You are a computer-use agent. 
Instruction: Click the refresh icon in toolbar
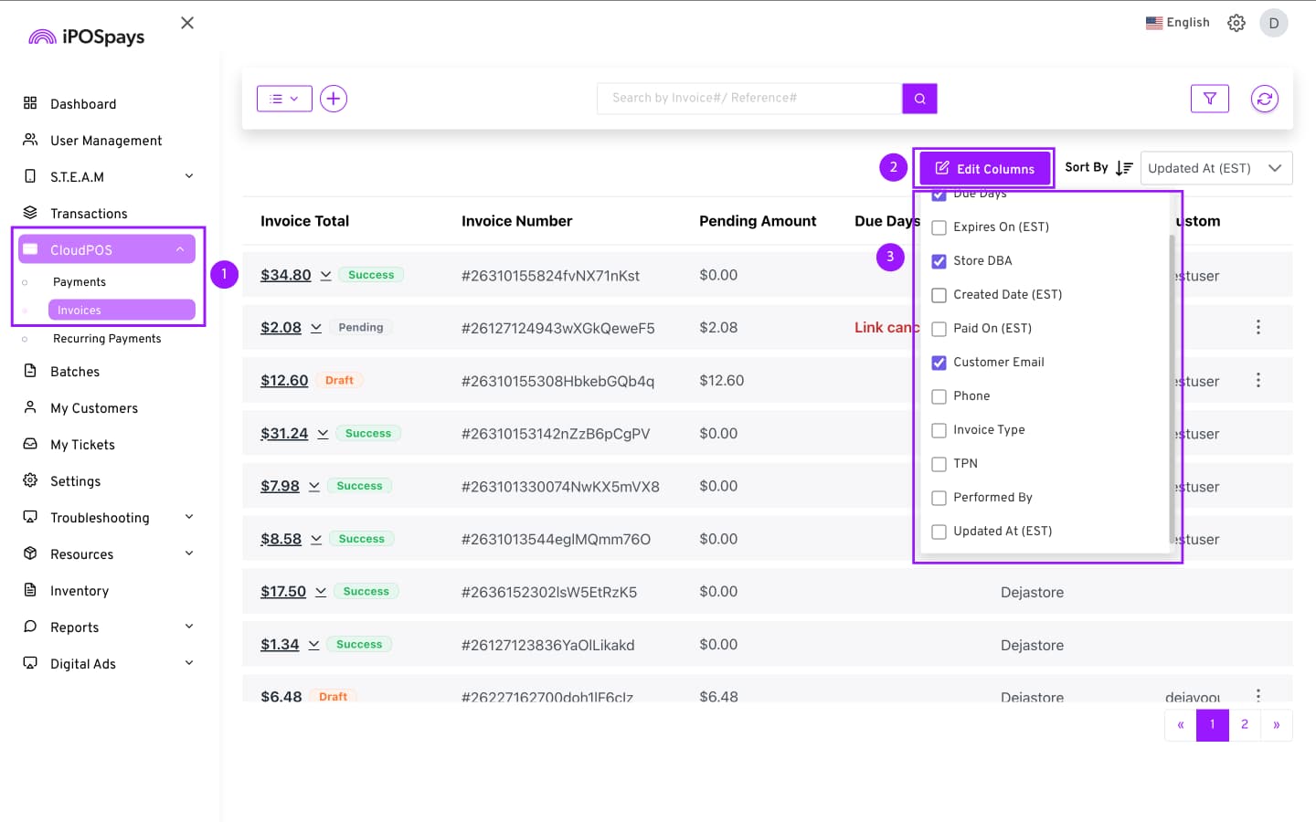point(1264,99)
